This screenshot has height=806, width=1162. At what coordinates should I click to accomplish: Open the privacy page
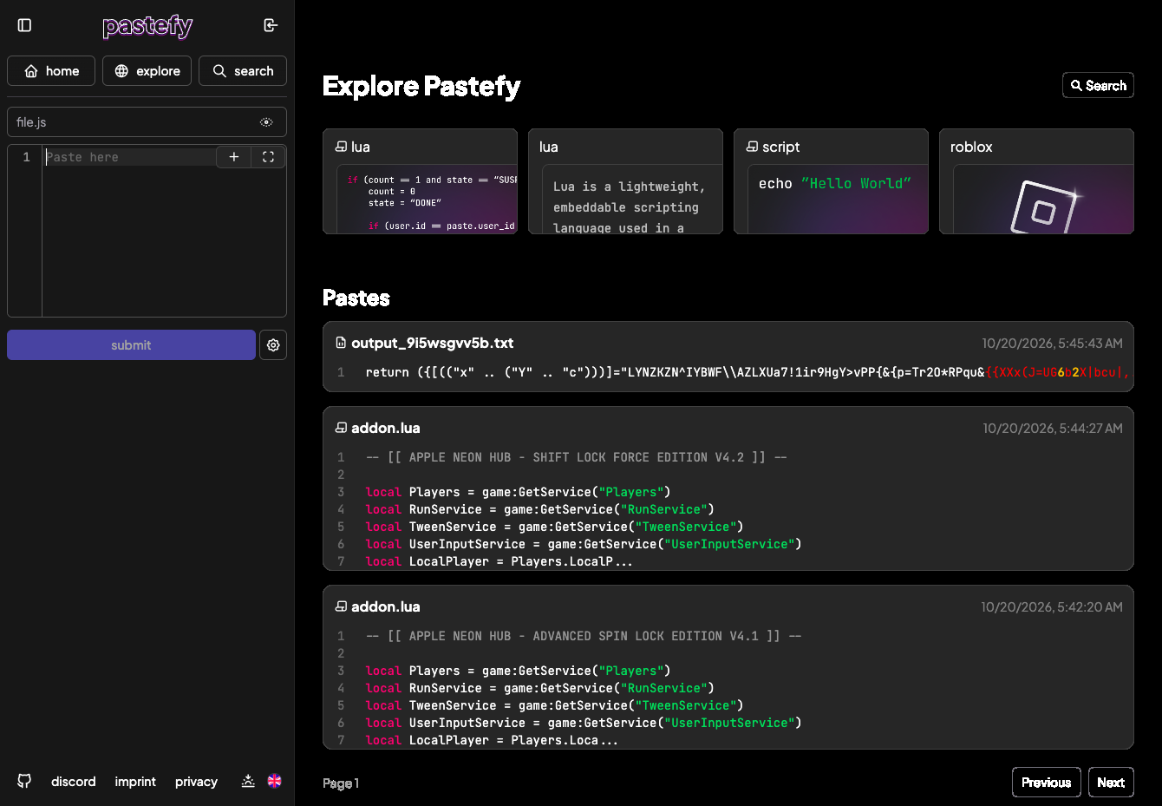(196, 782)
